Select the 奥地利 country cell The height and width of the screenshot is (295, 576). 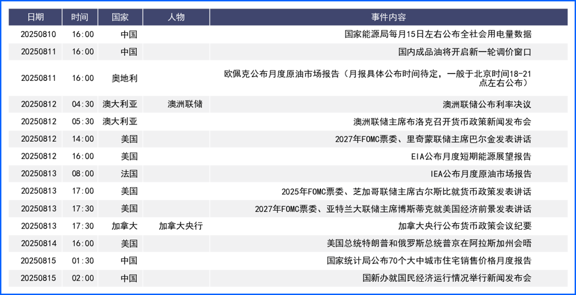coord(125,78)
